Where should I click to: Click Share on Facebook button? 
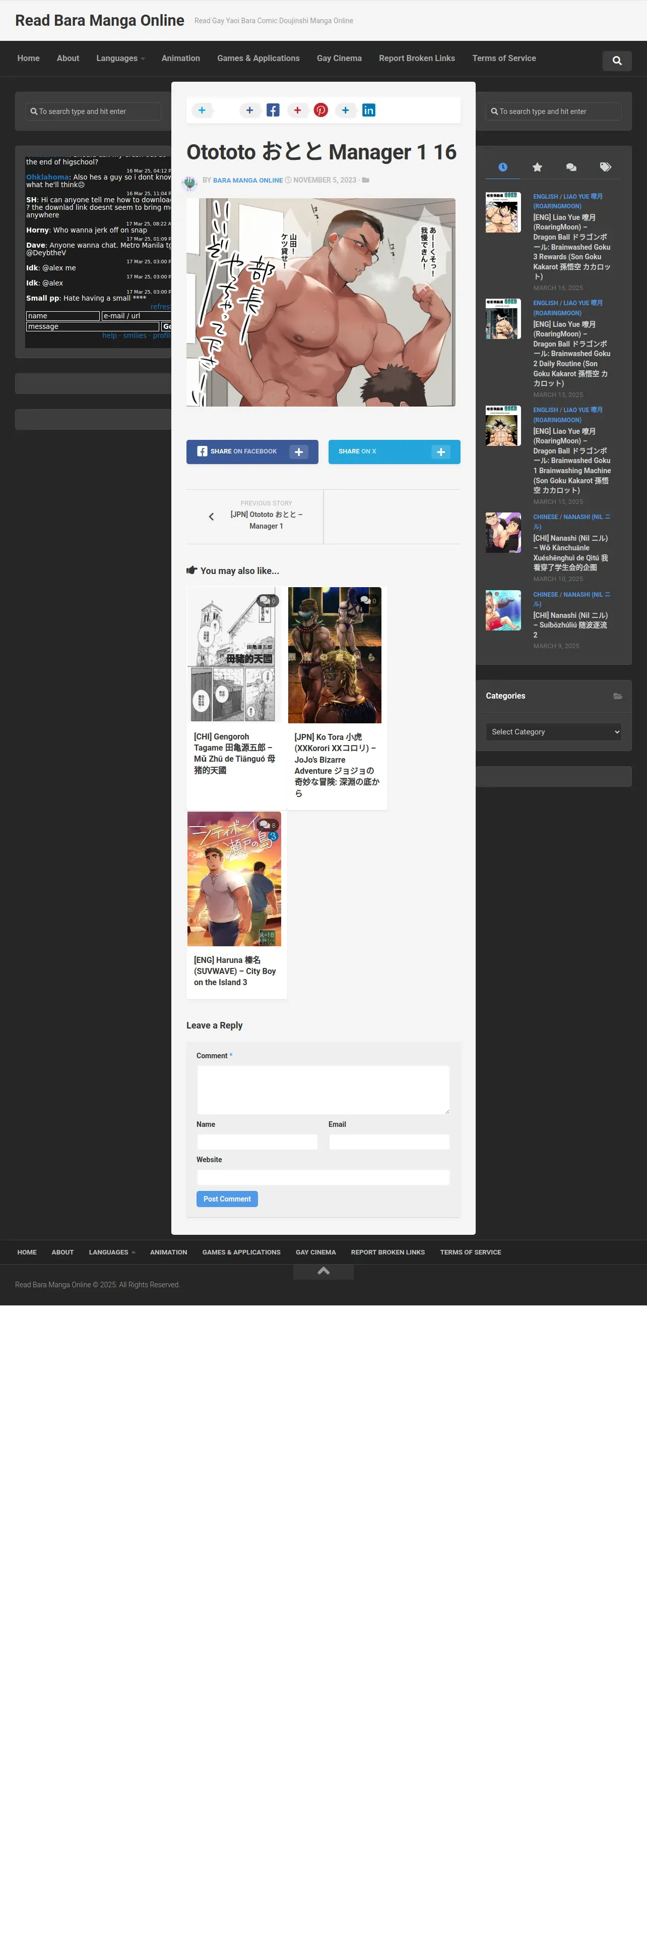coord(252,452)
